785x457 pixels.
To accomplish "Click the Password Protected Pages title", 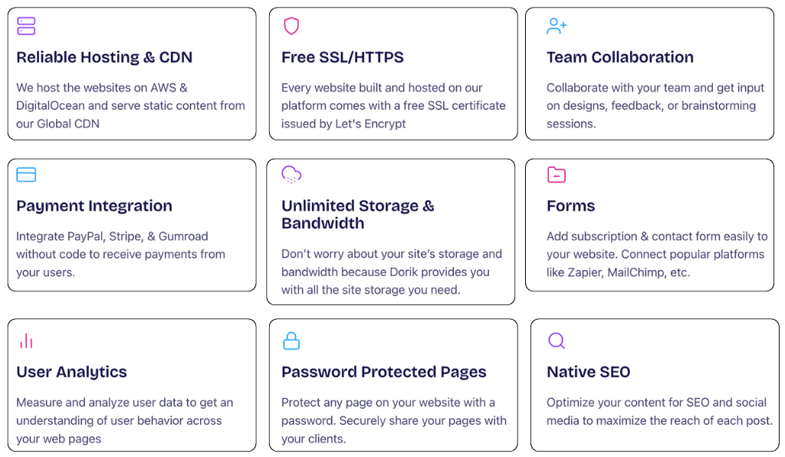I will 384,372.
